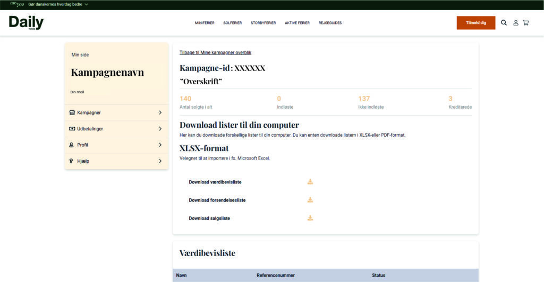The image size is (544, 282).
Task: Open the Miniferier menu item
Action: click(205, 23)
